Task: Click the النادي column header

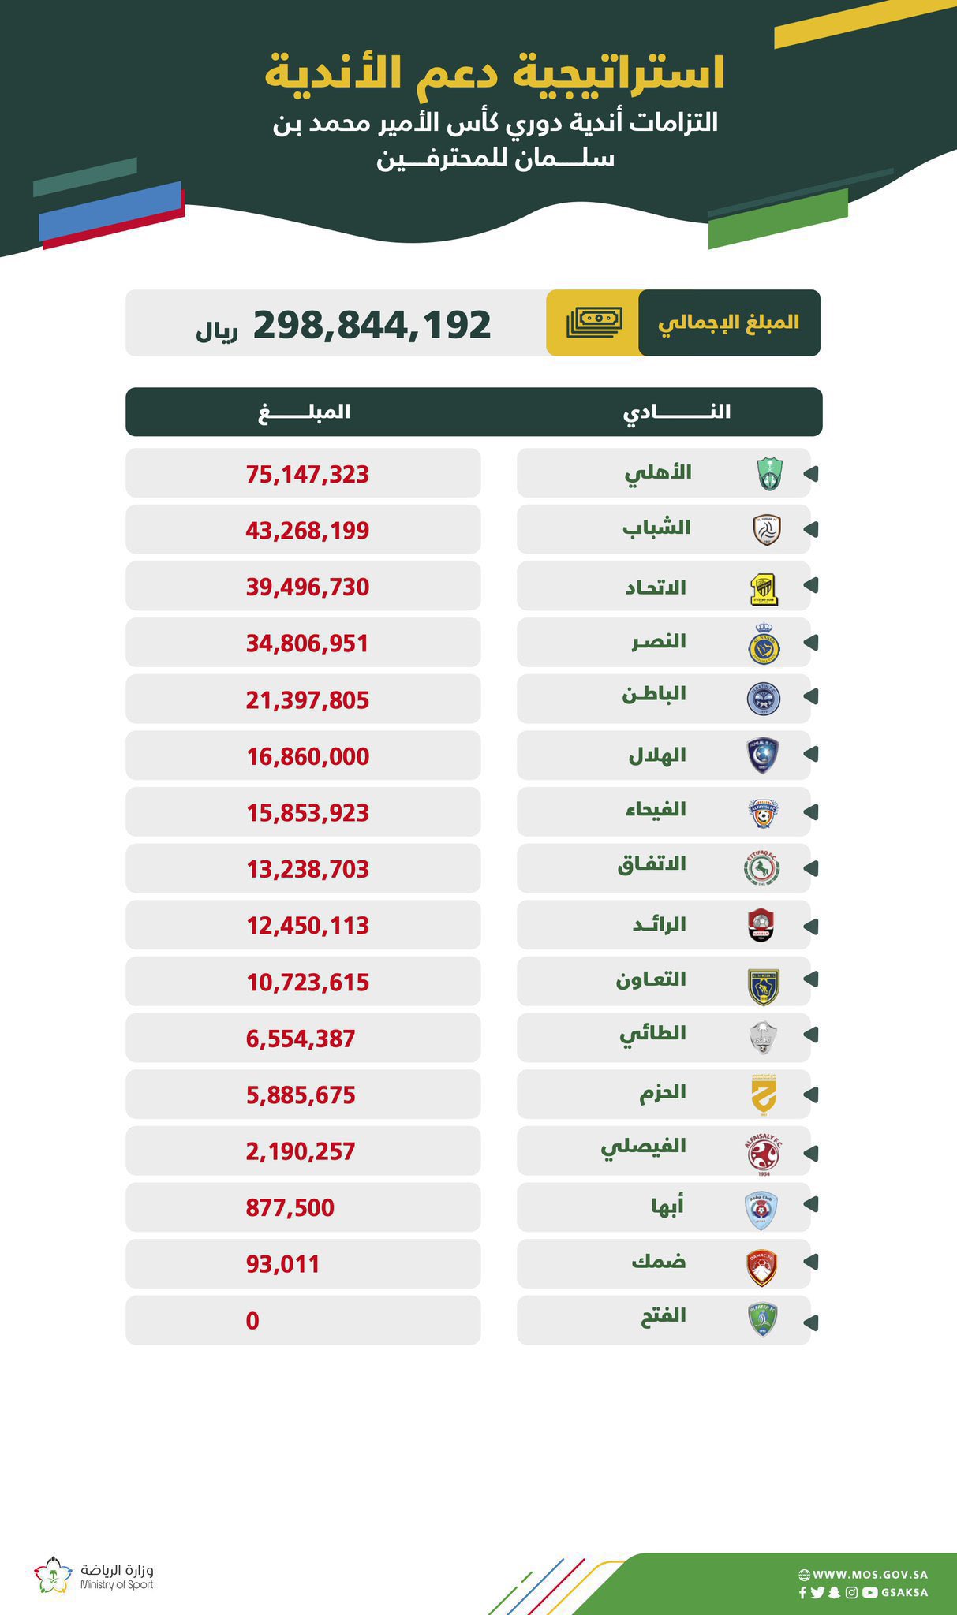Action: pos(677,412)
